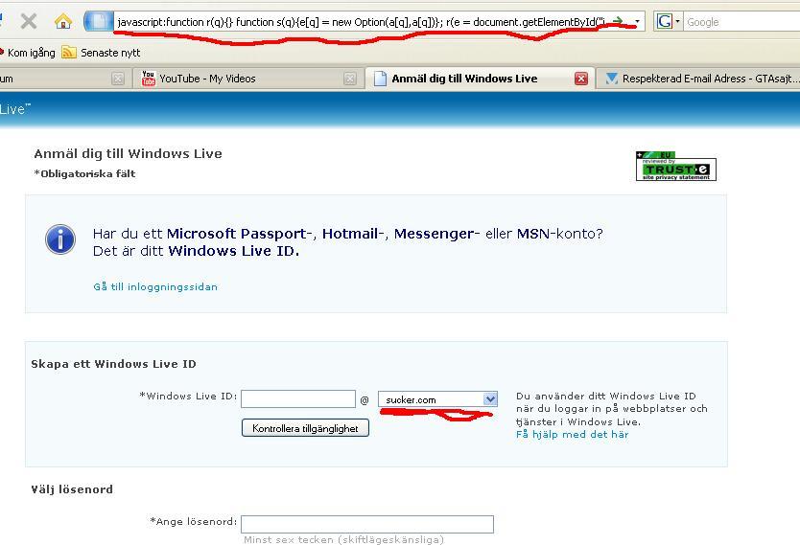Click the Obligatoriska fält note
The height and width of the screenshot is (545, 800).
[x=84, y=173]
